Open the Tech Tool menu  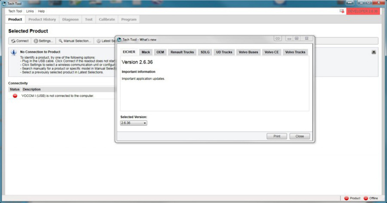[x=15, y=12]
